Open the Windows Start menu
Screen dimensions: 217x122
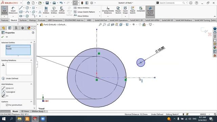click(x=4, y=119)
